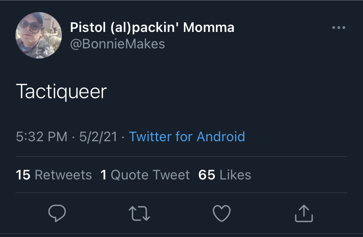
Task: Click the number 65 like count
Action: 207,175
